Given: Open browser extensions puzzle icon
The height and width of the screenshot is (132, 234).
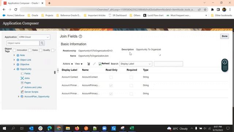Looking at the screenshot, I should point(212,10).
